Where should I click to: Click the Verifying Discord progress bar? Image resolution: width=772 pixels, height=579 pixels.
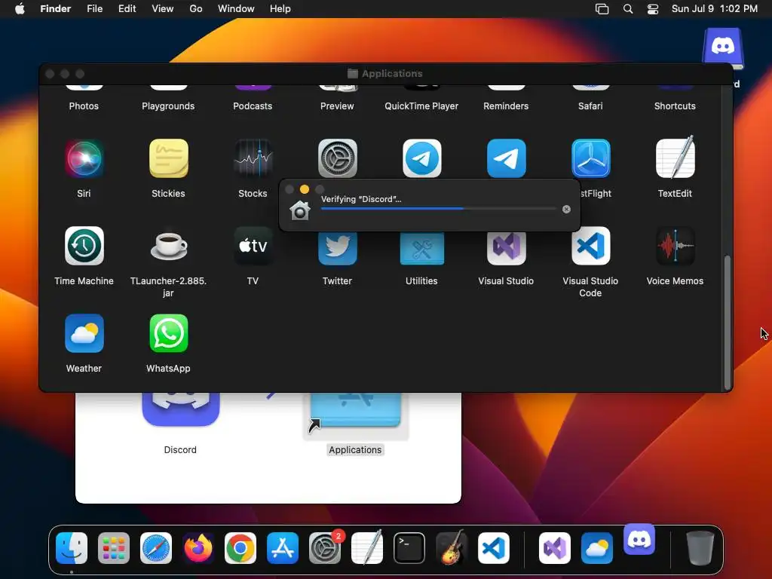pos(438,209)
